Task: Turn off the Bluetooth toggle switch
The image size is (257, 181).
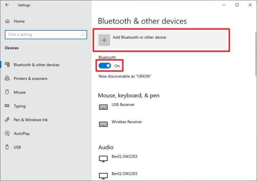Action: tap(105, 66)
